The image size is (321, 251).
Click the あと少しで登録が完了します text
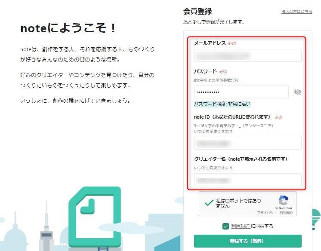[x=214, y=22]
